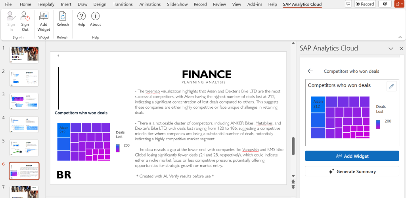Switch to the Review tab

coord(219,4)
